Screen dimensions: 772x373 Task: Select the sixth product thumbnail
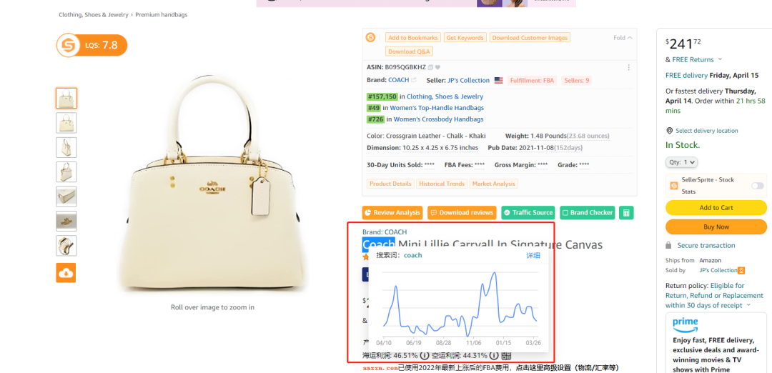[x=66, y=222]
